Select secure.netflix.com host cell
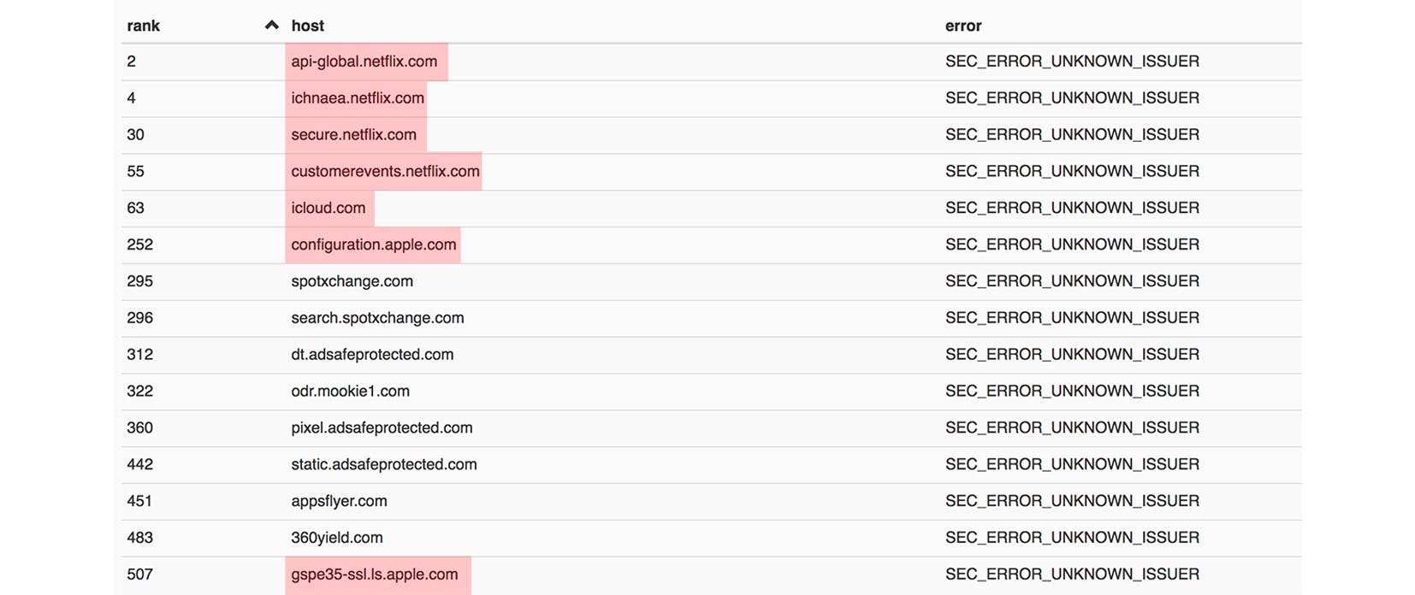1415x595 pixels. click(x=353, y=135)
